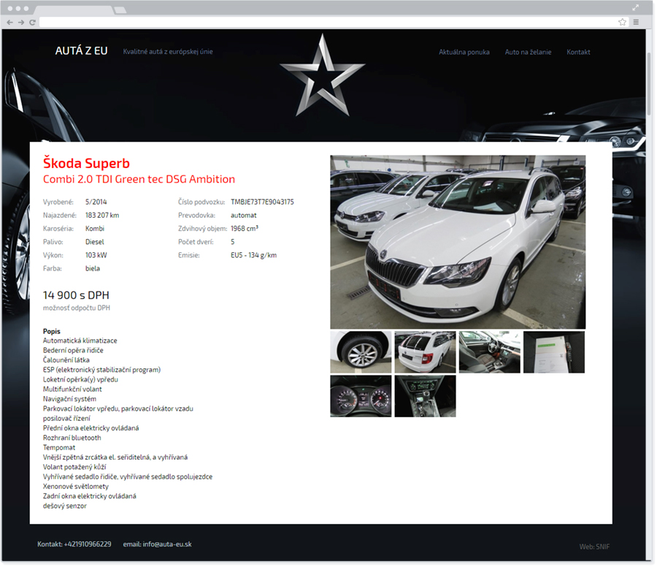The width and height of the screenshot is (657, 570).
Task: Reload the page with refresh icon
Action: (32, 23)
